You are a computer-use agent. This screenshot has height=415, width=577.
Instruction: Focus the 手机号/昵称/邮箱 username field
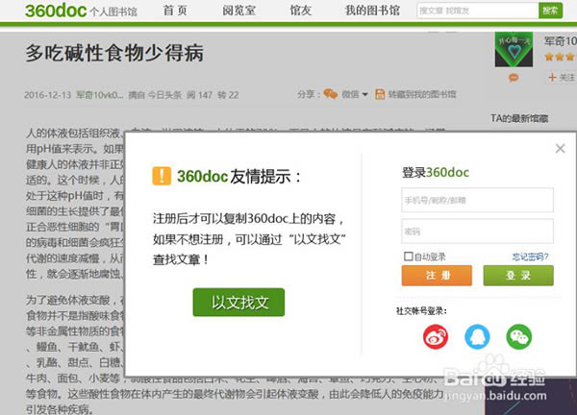(x=477, y=200)
